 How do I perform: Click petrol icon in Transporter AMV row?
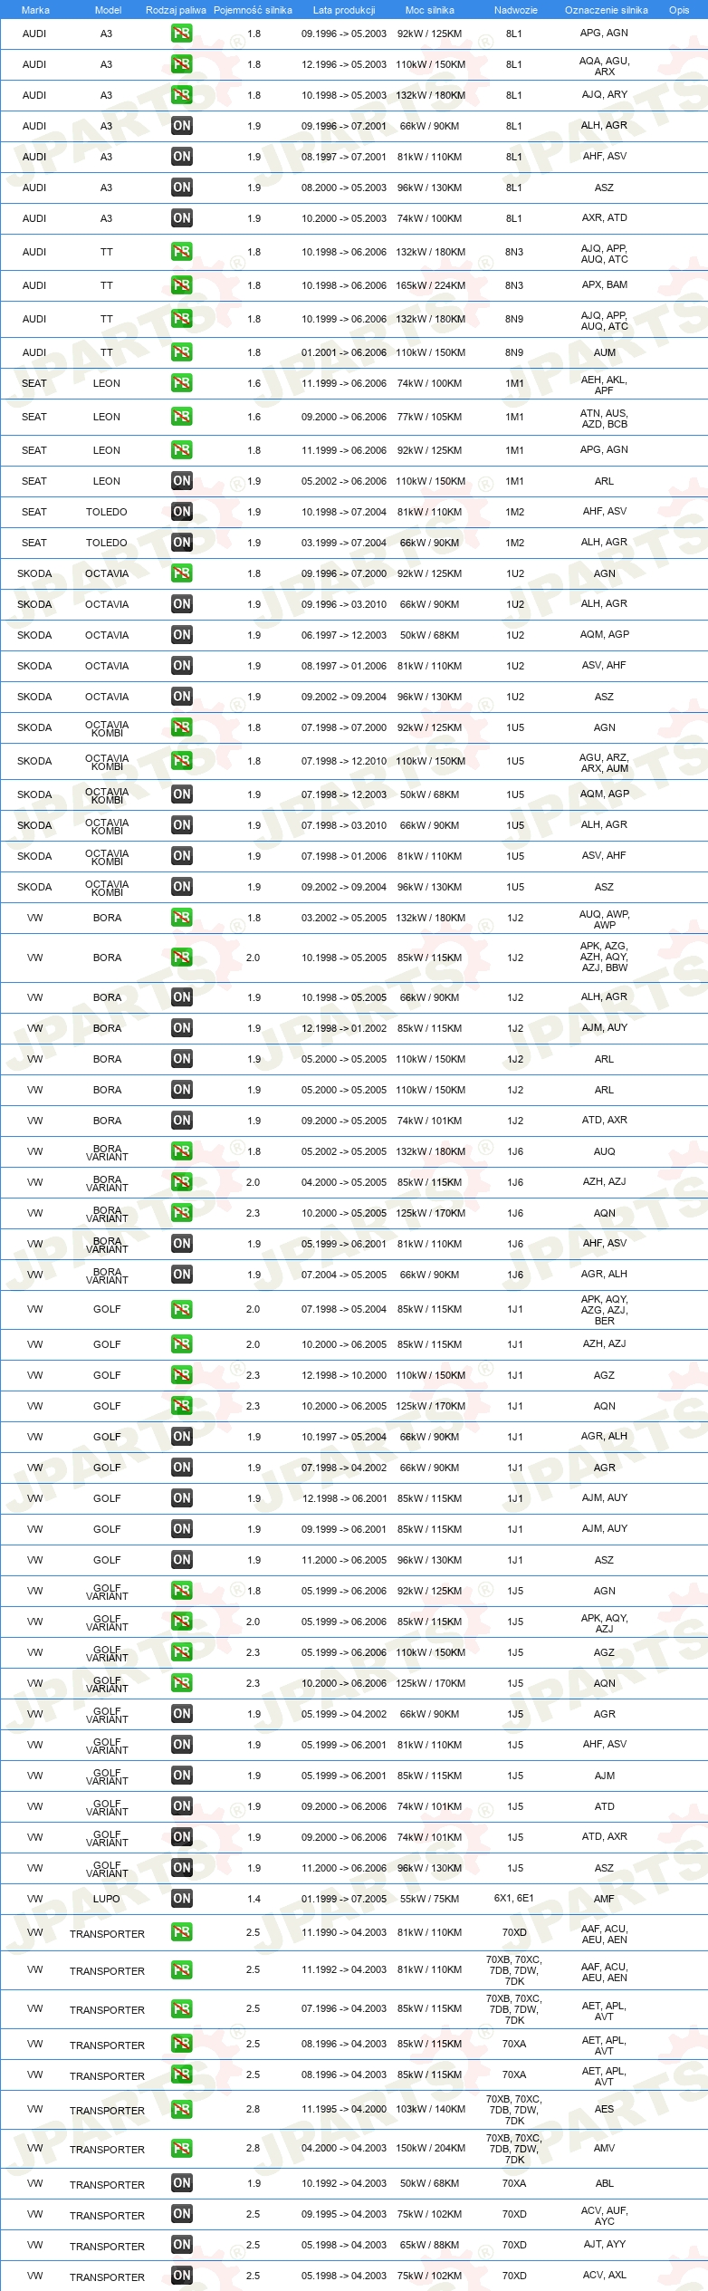point(182,2149)
